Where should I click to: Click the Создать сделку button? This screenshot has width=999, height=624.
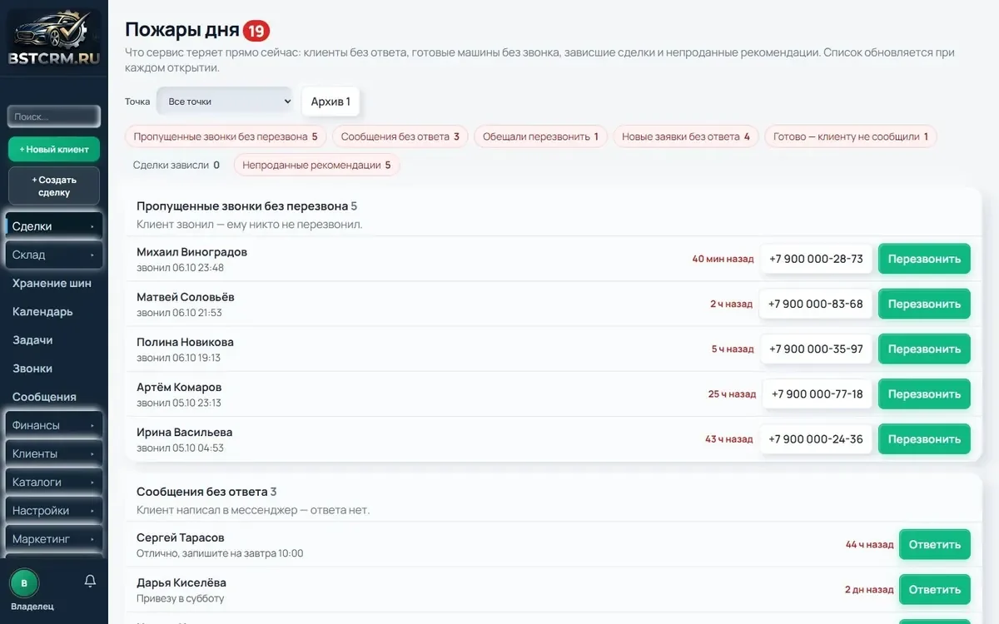pos(54,186)
